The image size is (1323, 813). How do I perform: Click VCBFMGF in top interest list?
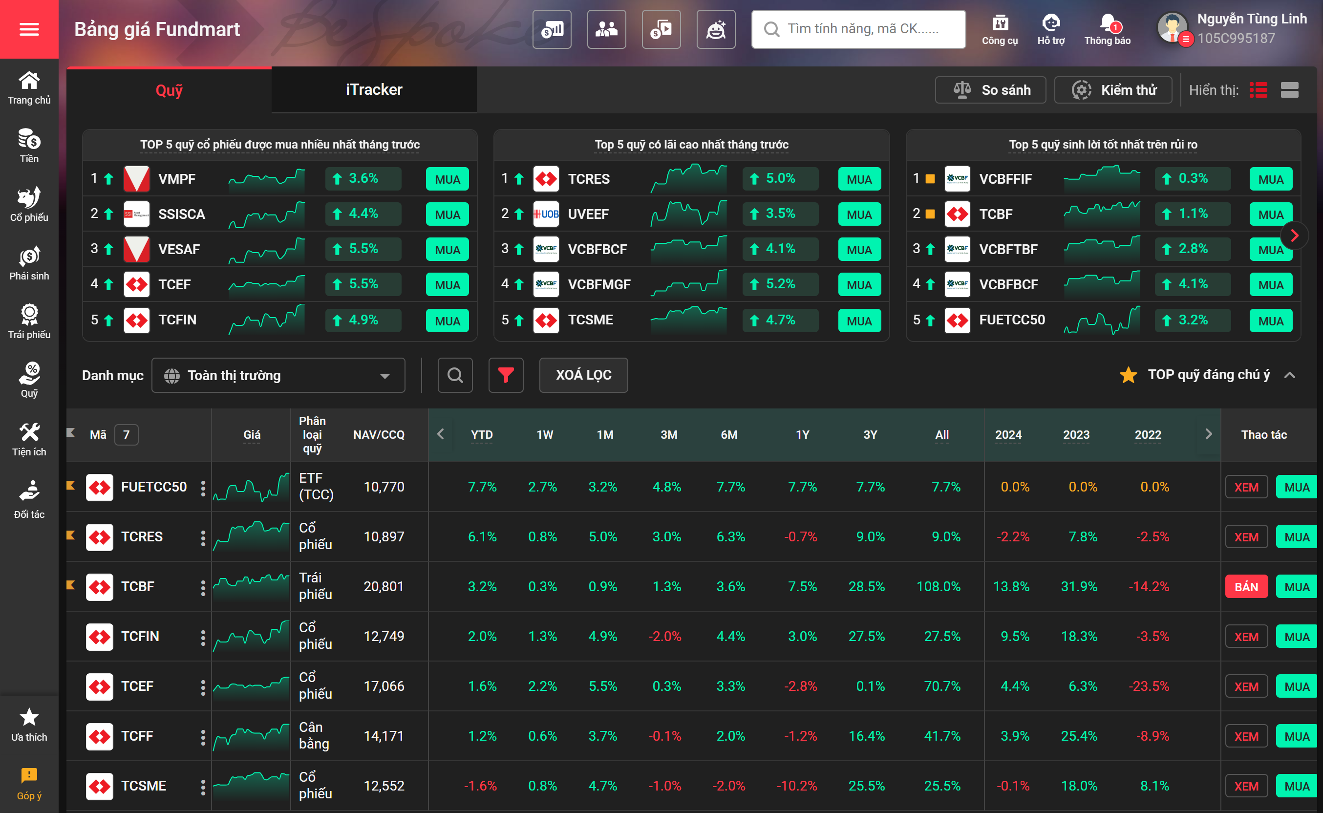coord(599,284)
